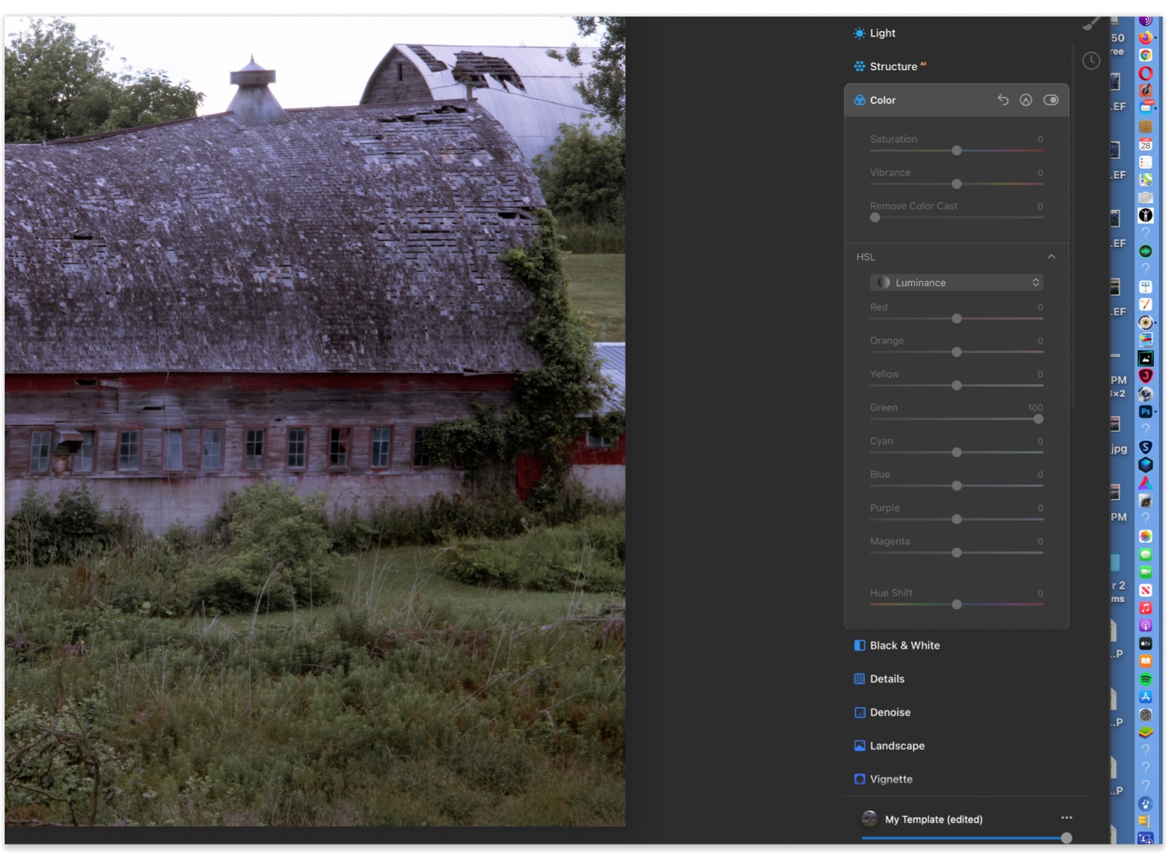Viewport: 1173px width, 858px height.
Task: Click the My Template thumbnail preview
Action: [869, 818]
